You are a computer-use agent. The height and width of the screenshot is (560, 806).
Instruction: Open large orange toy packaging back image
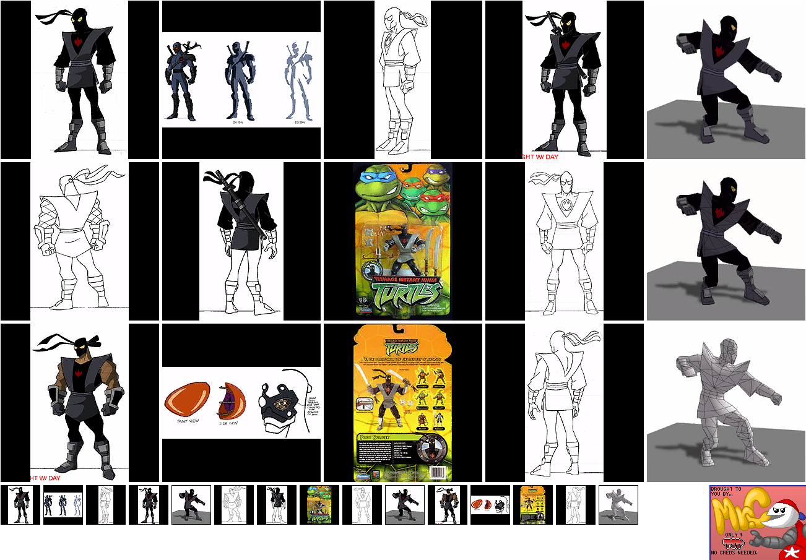403,403
